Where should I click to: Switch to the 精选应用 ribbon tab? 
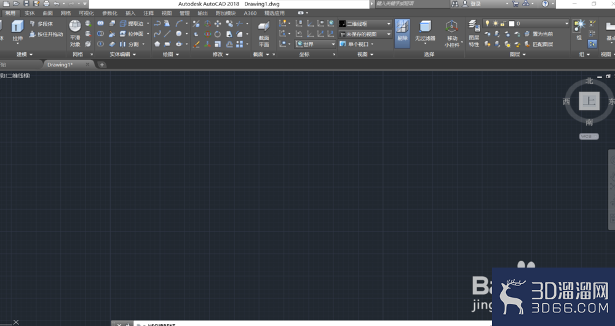pyautogui.click(x=274, y=13)
